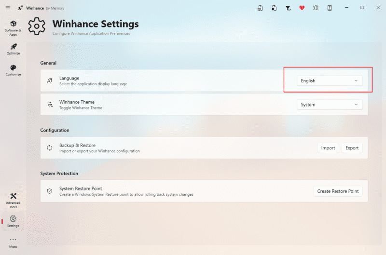Go to the Optimize page
Image resolution: width=386 pixels, height=255 pixels.
pyautogui.click(x=13, y=49)
